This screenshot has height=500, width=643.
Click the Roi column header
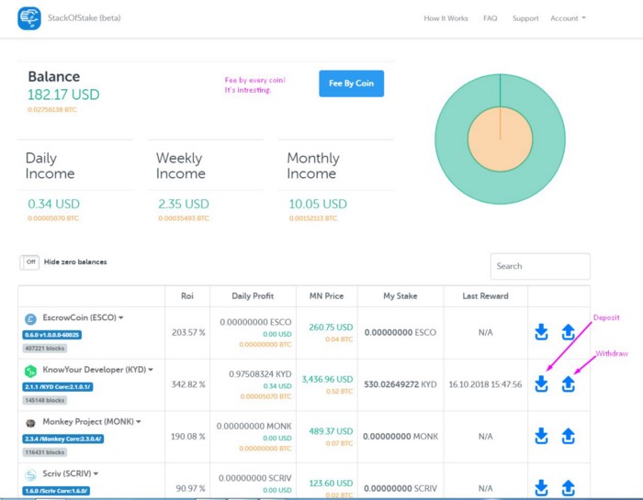tap(187, 296)
